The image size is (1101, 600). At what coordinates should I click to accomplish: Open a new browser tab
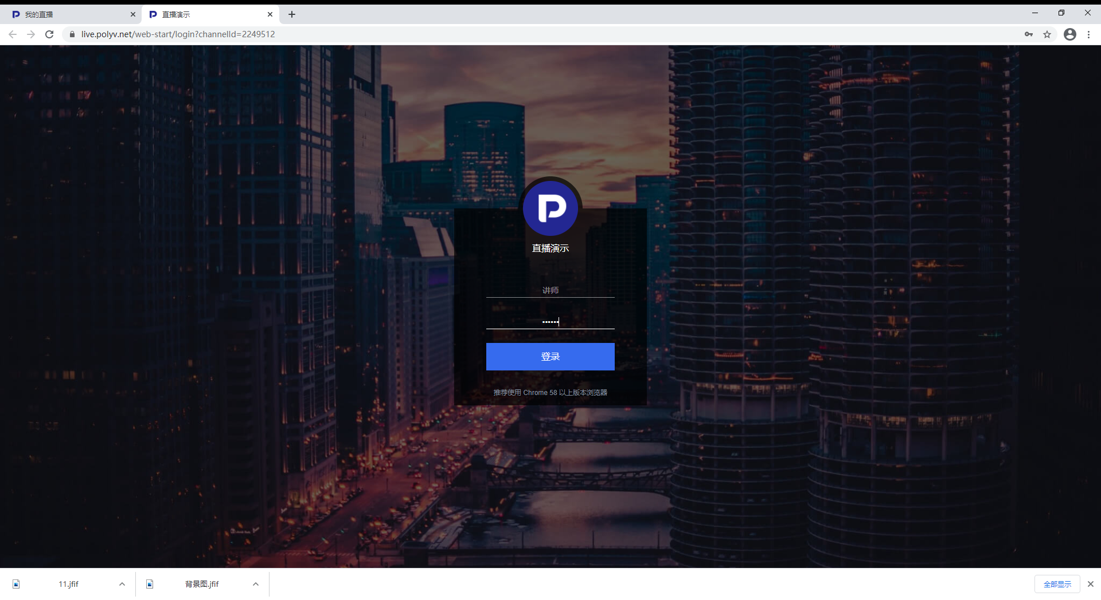click(x=292, y=14)
